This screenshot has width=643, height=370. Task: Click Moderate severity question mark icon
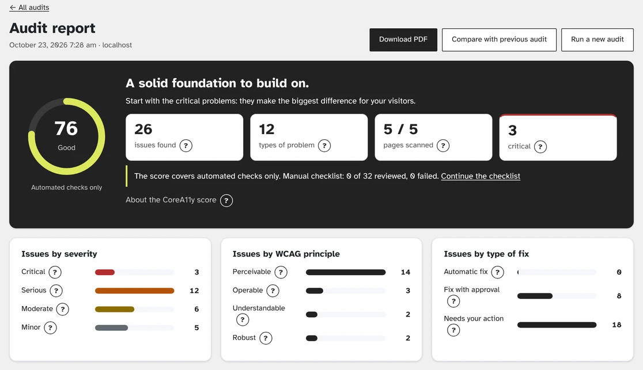coord(63,309)
